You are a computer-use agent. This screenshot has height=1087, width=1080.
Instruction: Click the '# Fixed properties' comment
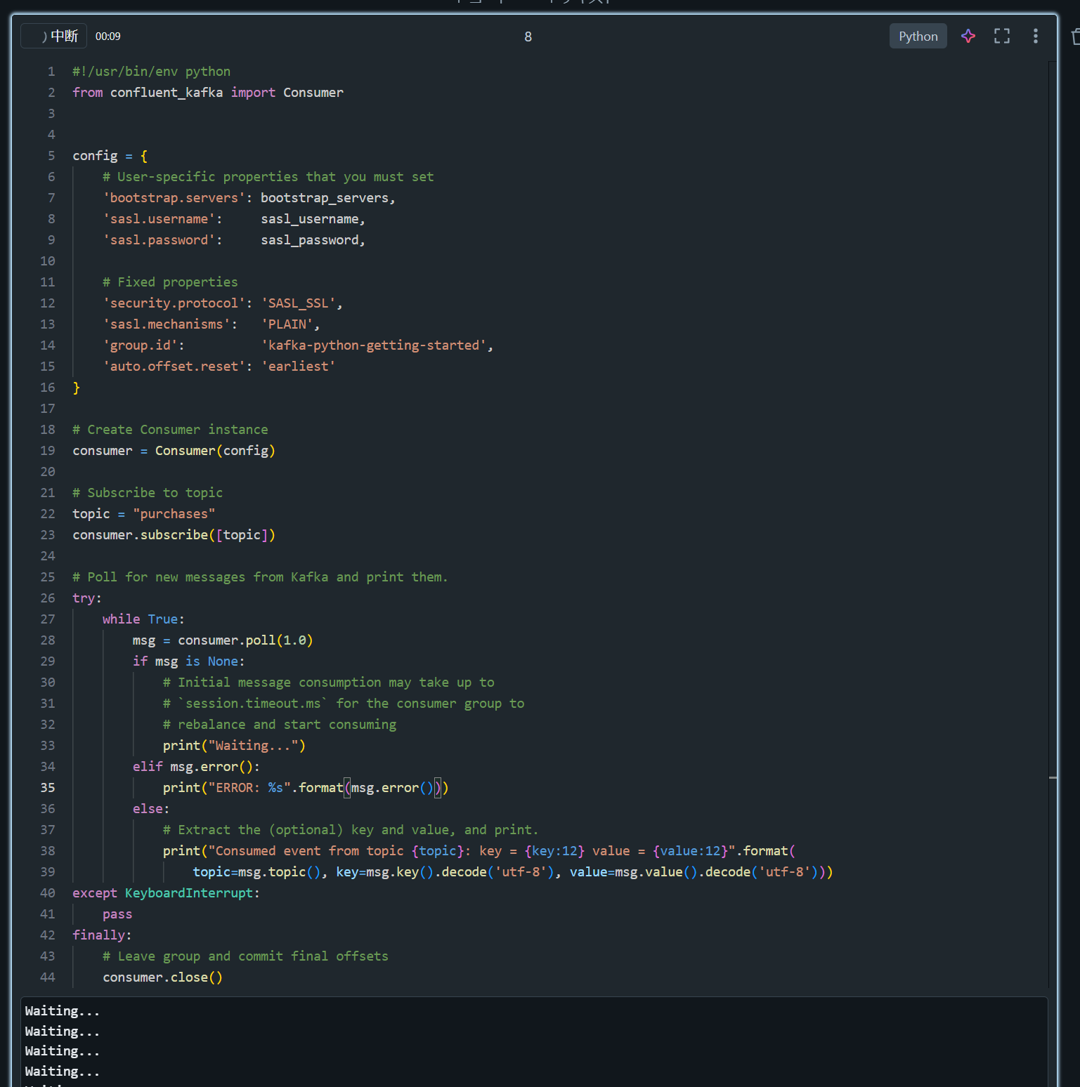coord(170,282)
